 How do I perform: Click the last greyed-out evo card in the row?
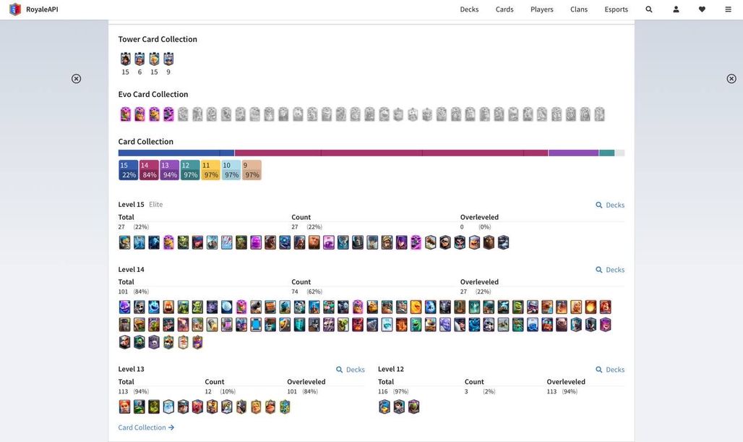click(x=599, y=114)
